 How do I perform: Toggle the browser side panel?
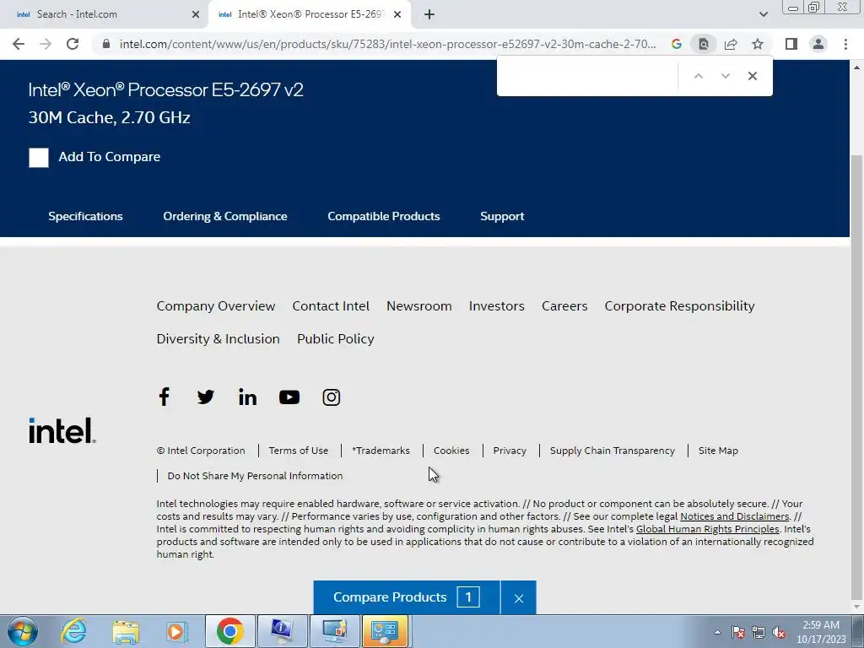(791, 44)
